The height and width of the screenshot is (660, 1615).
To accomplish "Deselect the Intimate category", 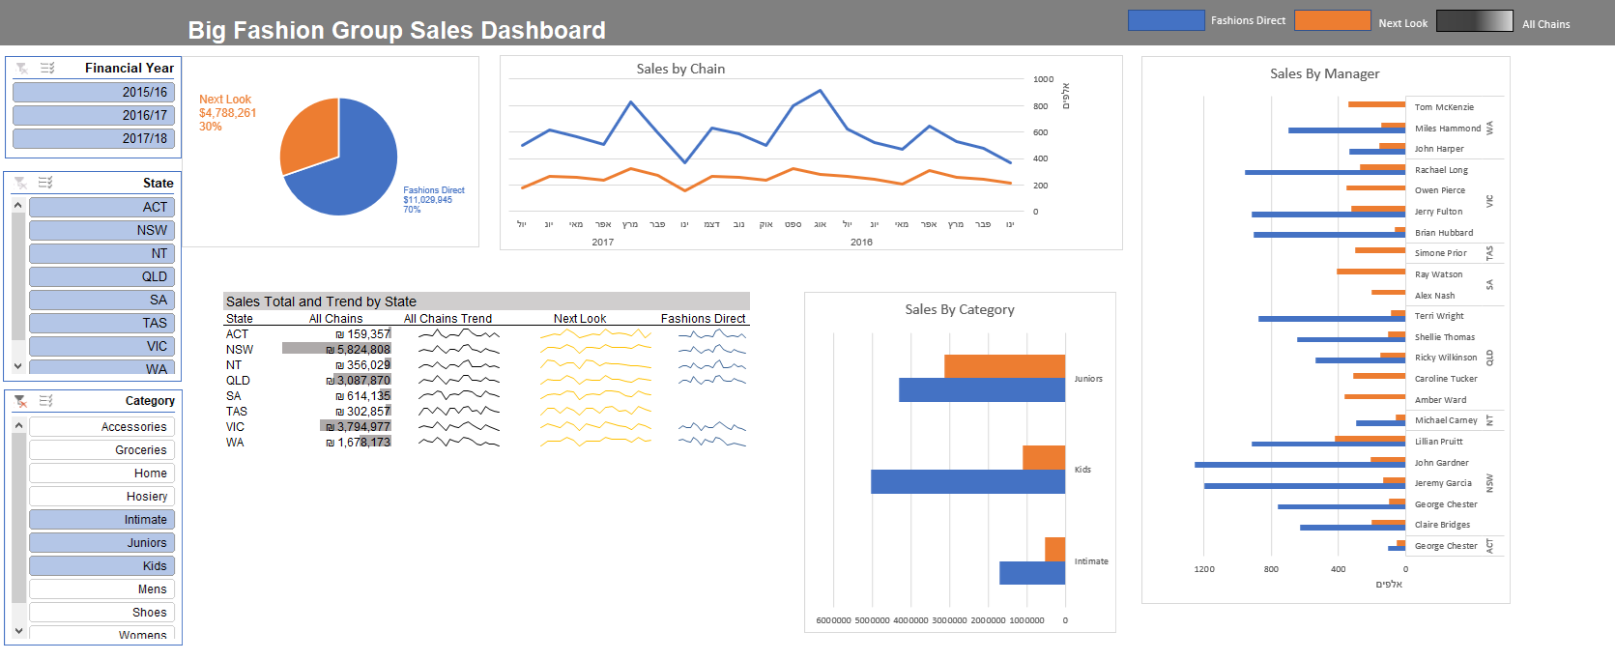I will (101, 519).
